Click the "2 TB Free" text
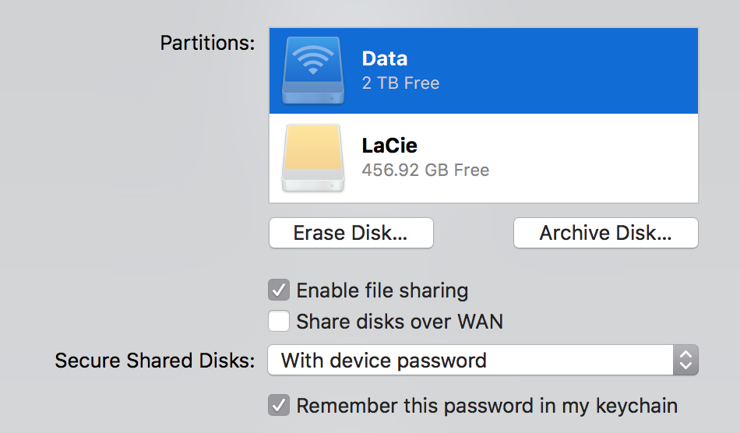The image size is (740, 433). [x=400, y=83]
